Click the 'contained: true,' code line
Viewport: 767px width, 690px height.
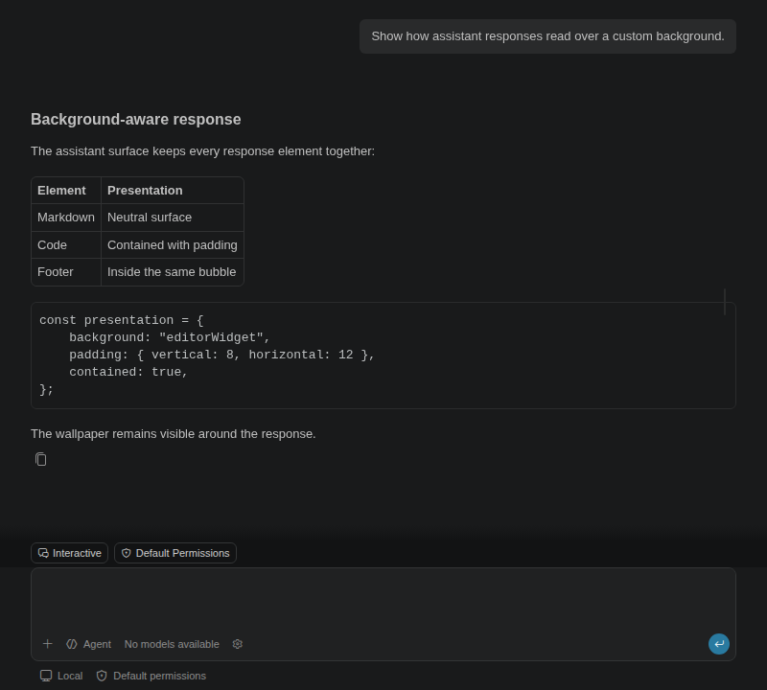tap(128, 372)
